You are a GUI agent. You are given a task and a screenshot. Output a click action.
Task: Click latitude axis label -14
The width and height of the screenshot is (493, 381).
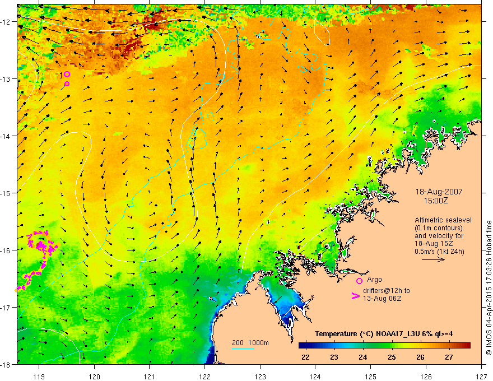[6, 136]
